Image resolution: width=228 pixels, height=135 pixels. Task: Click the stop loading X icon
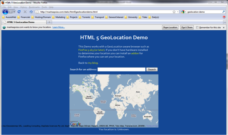(25, 12)
